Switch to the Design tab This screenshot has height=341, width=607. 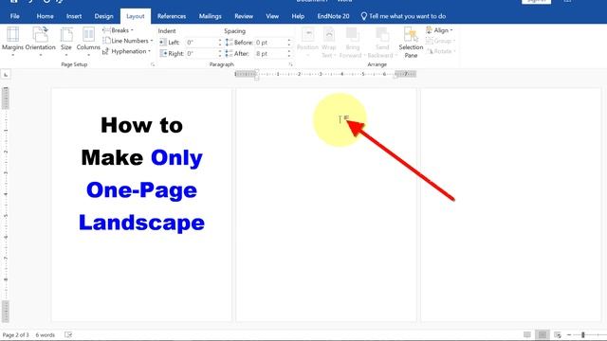(103, 16)
